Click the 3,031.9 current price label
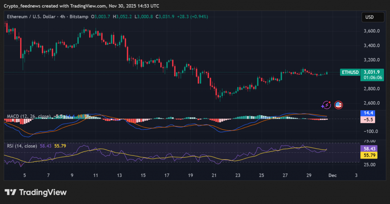Viewport: 390px width, 204px height. [371, 72]
